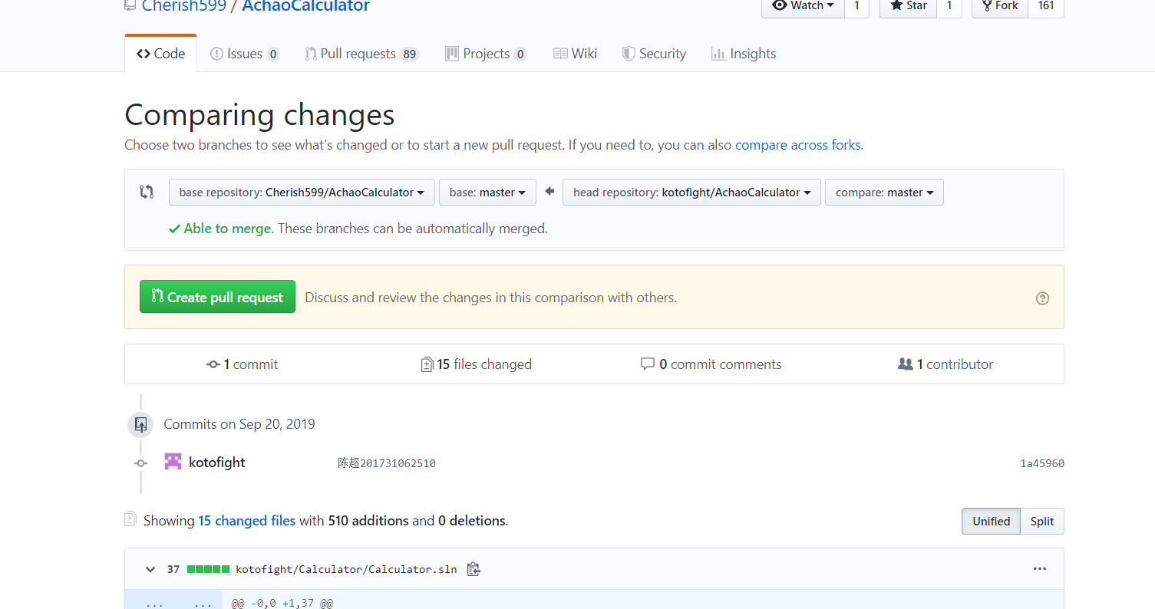1155x609 pixels.
Task: Click the file list icon beside Showing
Action: pos(130,520)
